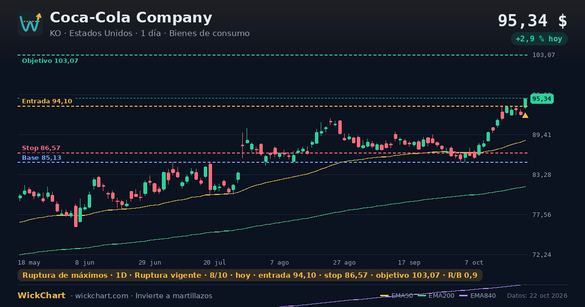Click the 20 jul date label
585x307 pixels.
click(x=214, y=262)
